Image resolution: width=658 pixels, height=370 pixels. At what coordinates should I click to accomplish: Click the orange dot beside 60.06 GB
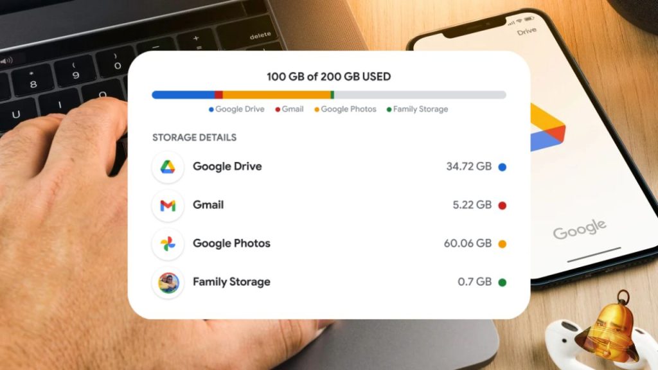coord(502,243)
